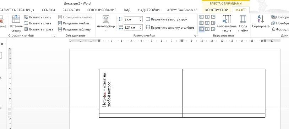Insert column left with Вставить слева

pyautogui.click(x=38, y=23)
